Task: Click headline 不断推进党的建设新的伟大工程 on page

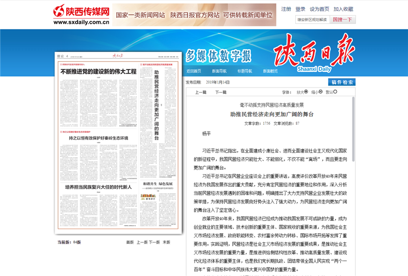Action: (x=98, y=71)
